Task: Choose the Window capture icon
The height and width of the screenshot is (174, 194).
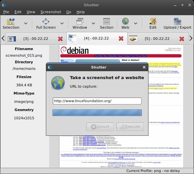Action: coord(80,21)
